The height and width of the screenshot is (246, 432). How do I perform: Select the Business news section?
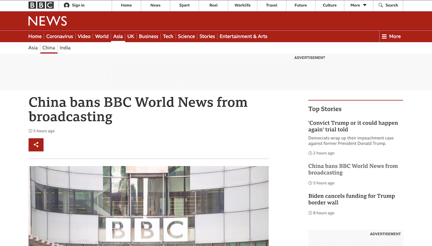148,37
